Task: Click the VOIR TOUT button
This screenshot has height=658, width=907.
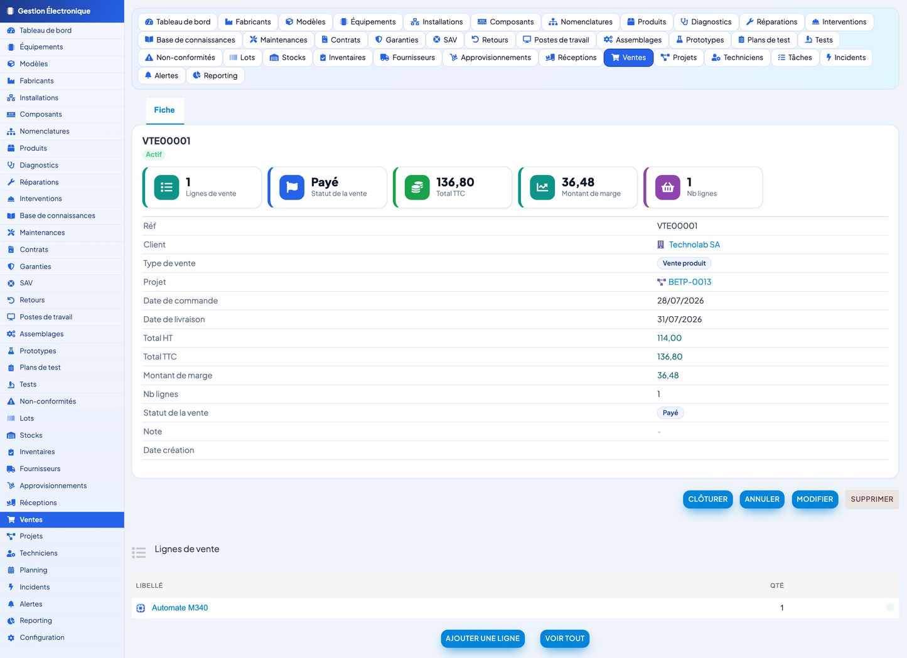Action: [x=565, y=639]
